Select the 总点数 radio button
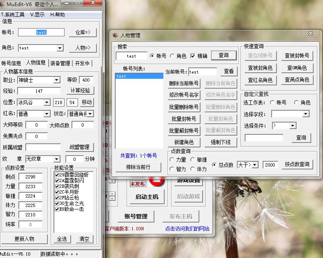Image resolution: width=323 pixels, height=258 pixels. (x=214, y=165)
